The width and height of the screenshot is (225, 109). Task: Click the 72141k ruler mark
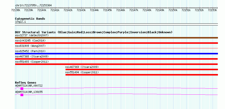coord(55,10)
